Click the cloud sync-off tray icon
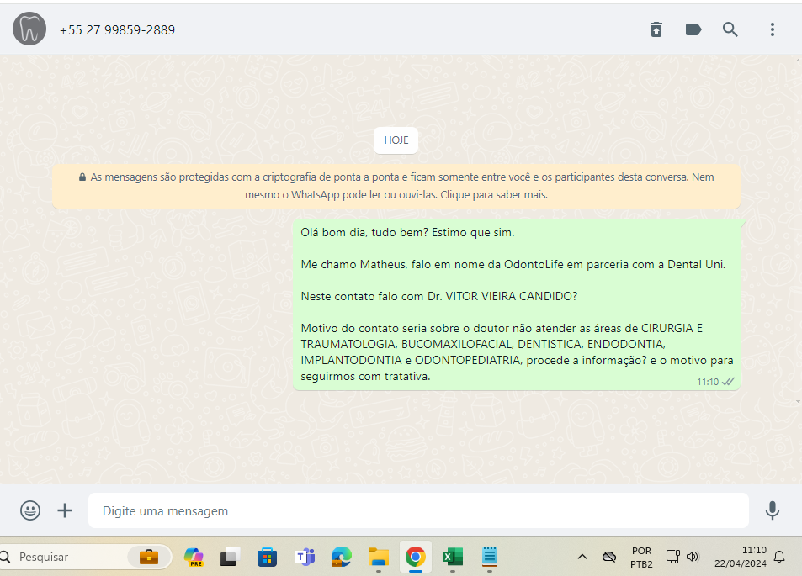This screenshot has width=802, height=576. pyautogui.click(x=608, y=557)
